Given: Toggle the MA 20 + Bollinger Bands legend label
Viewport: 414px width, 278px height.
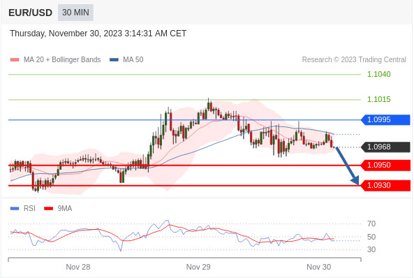Looking at the screenshot, I should (x=62, y=60).
